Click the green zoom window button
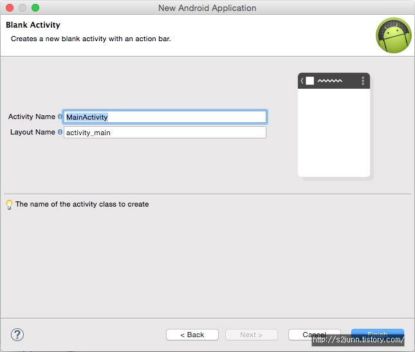The height and width of the screenshot is (352, 415). pyautogui.click(x=35, y=8)
